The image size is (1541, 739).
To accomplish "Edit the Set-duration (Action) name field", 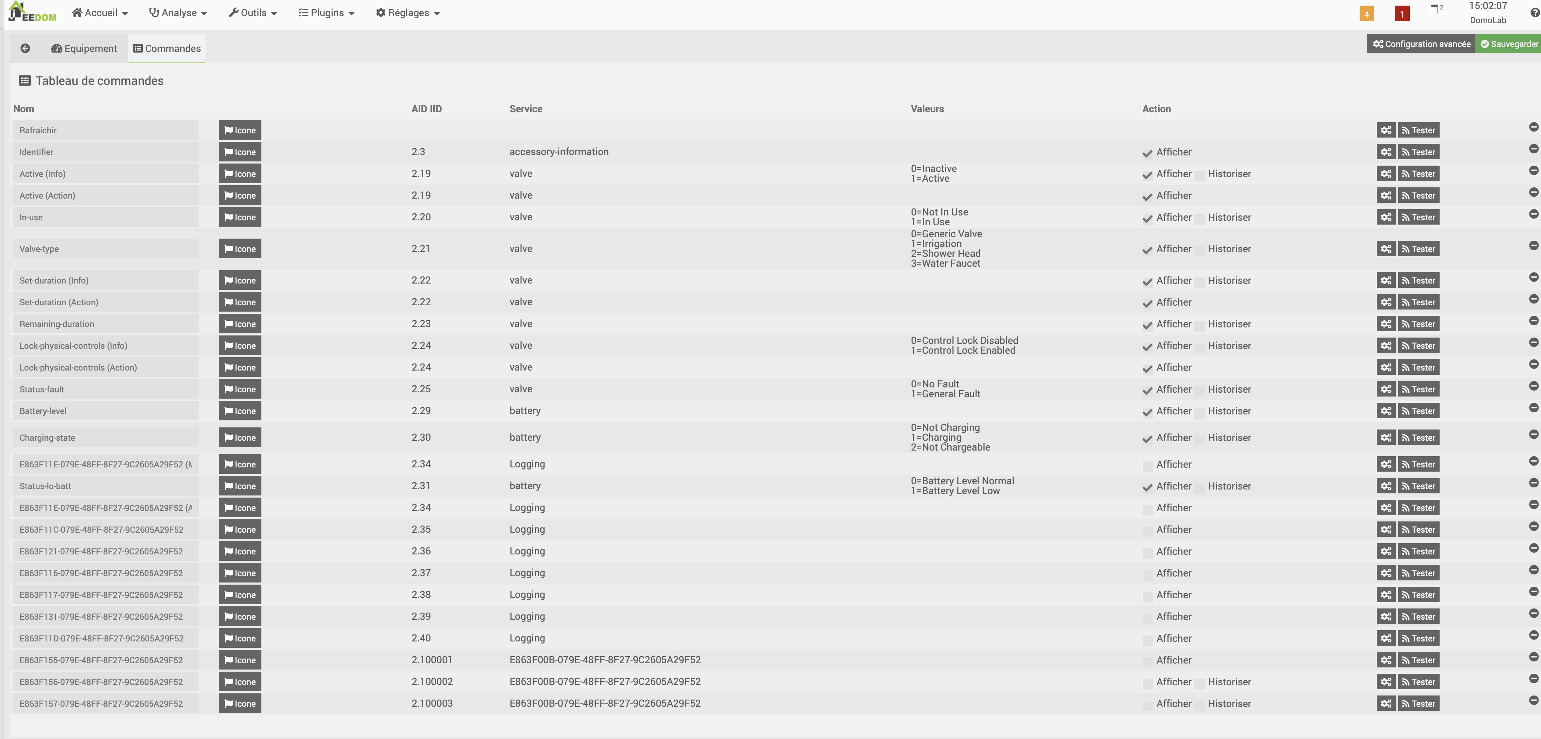I will 106,302.
